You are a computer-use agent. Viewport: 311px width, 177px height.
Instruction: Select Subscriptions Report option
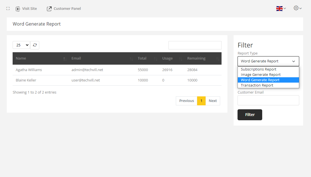[x=259, y=69]
